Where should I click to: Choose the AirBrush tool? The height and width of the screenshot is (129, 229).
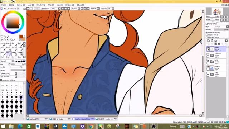point(3,44)
